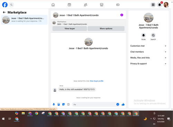Go to the Home feed icon
173x127 pixels.
[53, 5]
